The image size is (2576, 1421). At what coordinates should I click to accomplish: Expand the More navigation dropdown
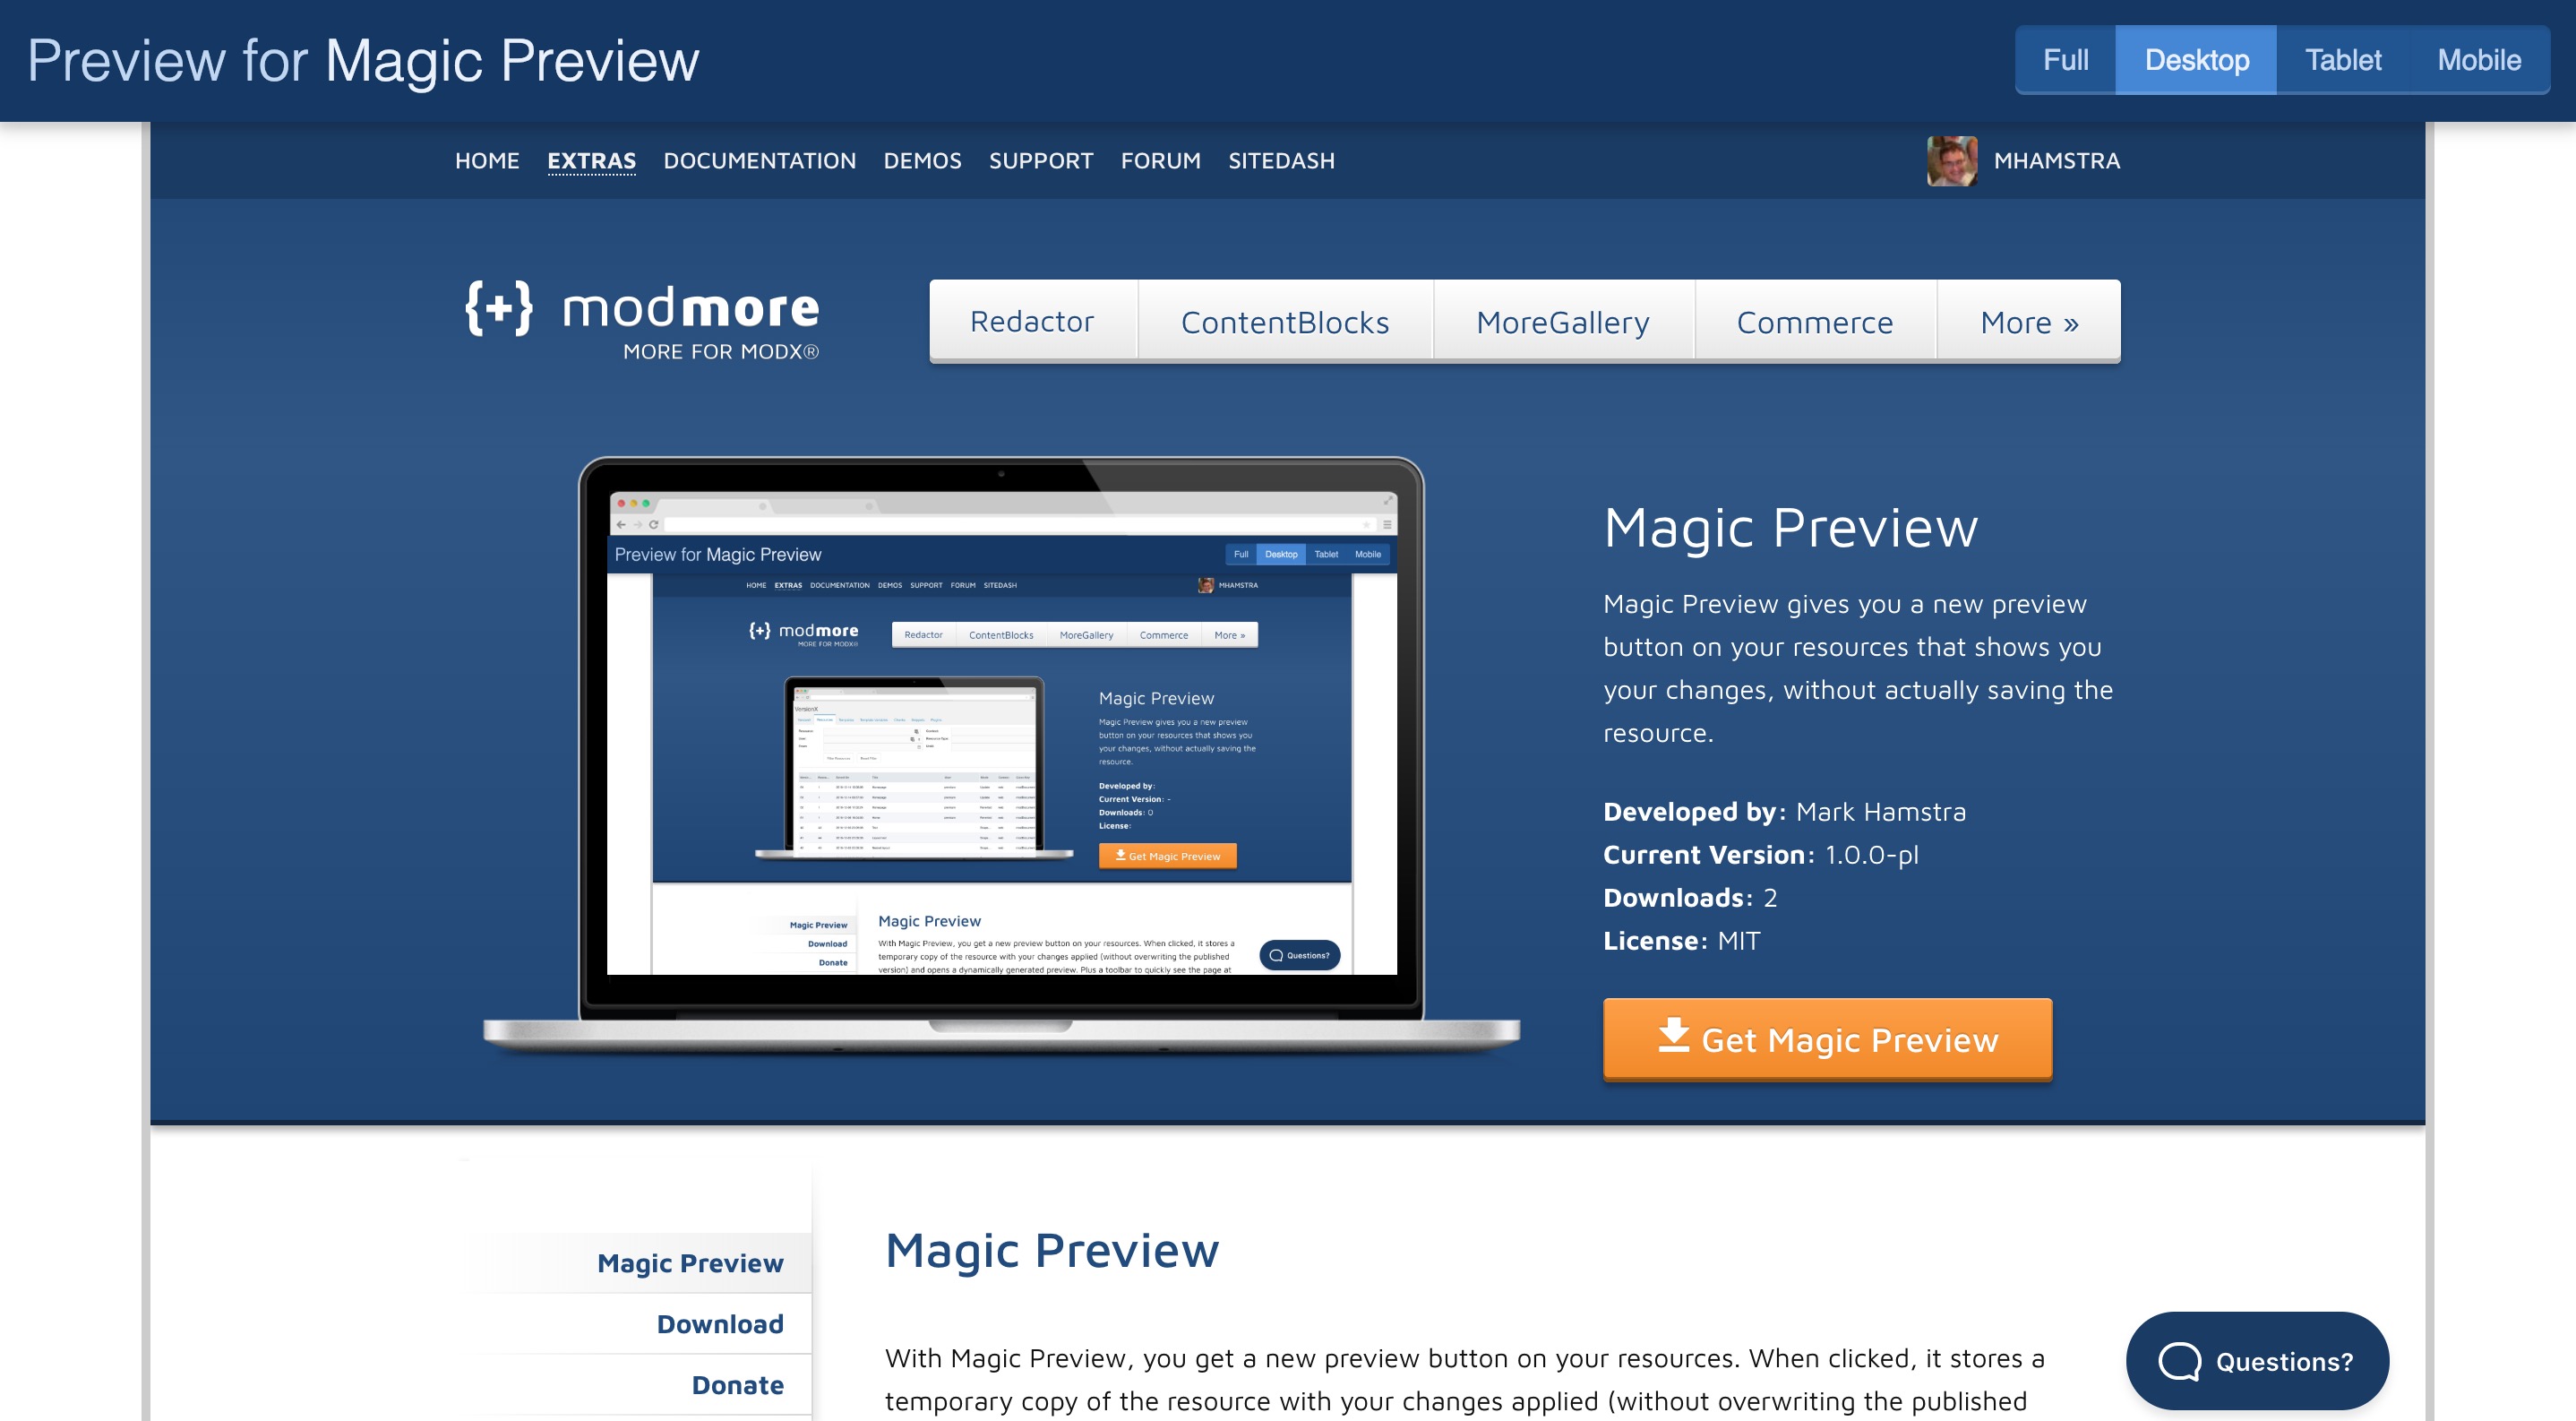coord(2027,320)
